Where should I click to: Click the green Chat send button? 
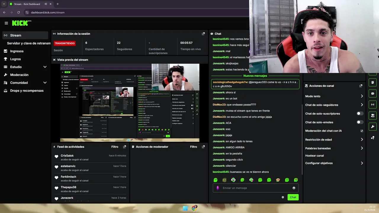pos(293,197)
